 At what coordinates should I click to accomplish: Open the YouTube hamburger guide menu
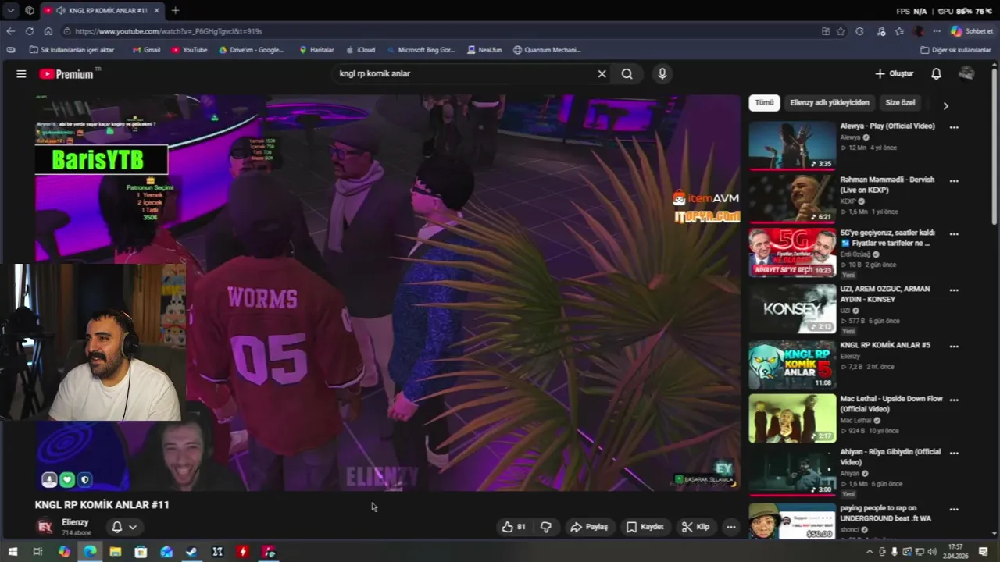pyautogui.click(x=21, y=74)
